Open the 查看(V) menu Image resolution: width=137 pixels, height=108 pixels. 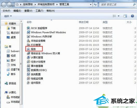point(28,11)
